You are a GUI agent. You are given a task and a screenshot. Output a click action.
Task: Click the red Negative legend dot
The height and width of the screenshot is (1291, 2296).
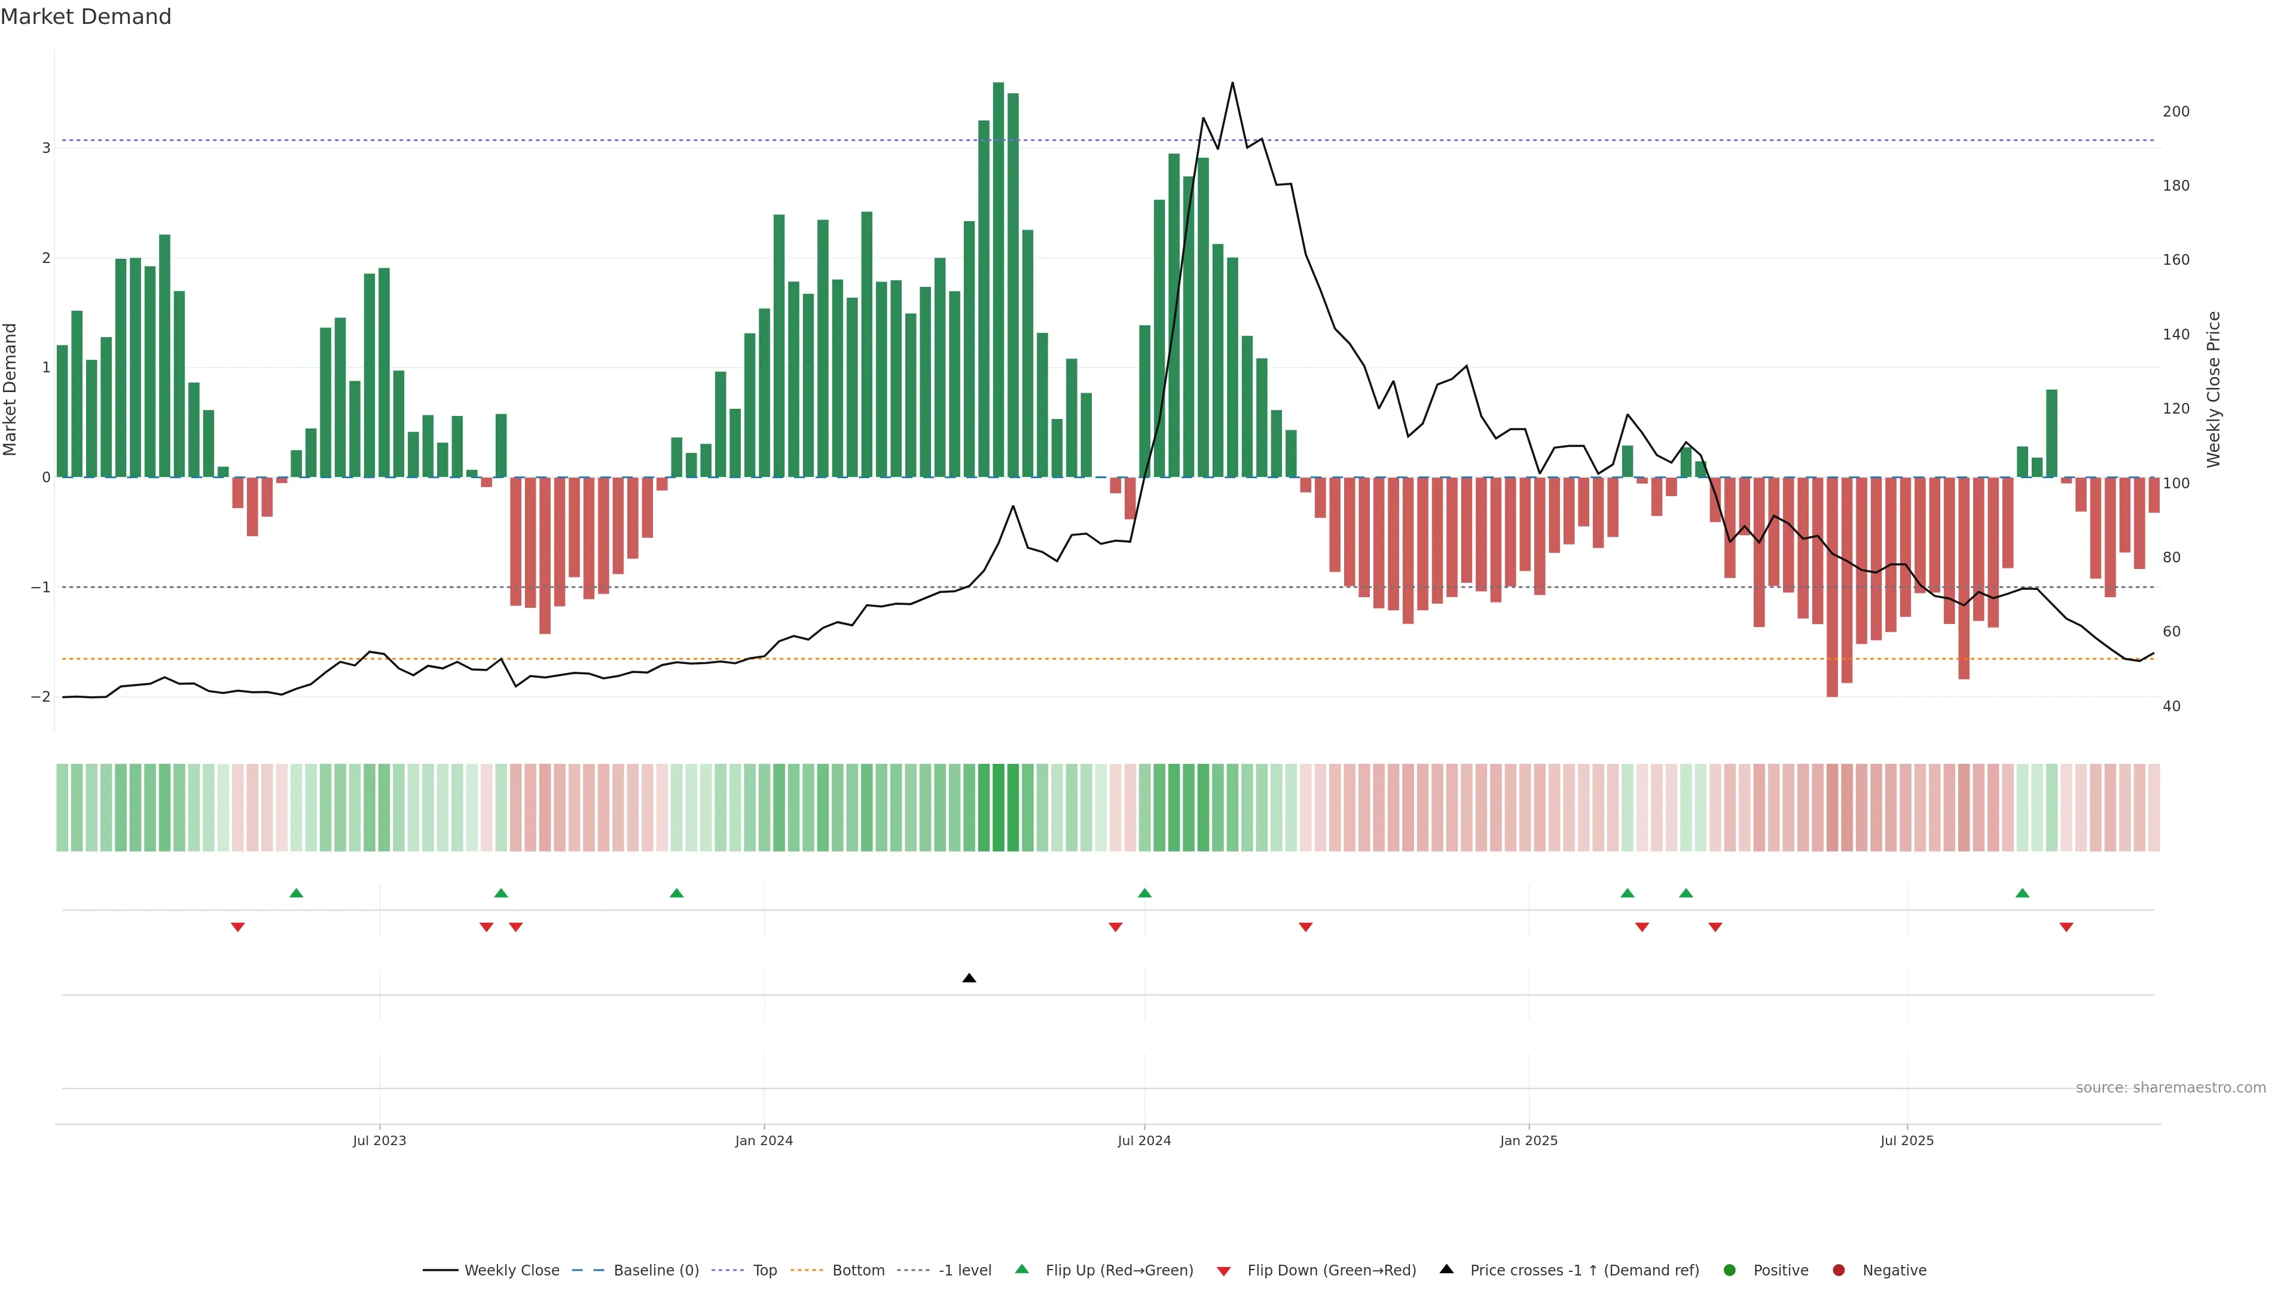coord(1839,1271)
